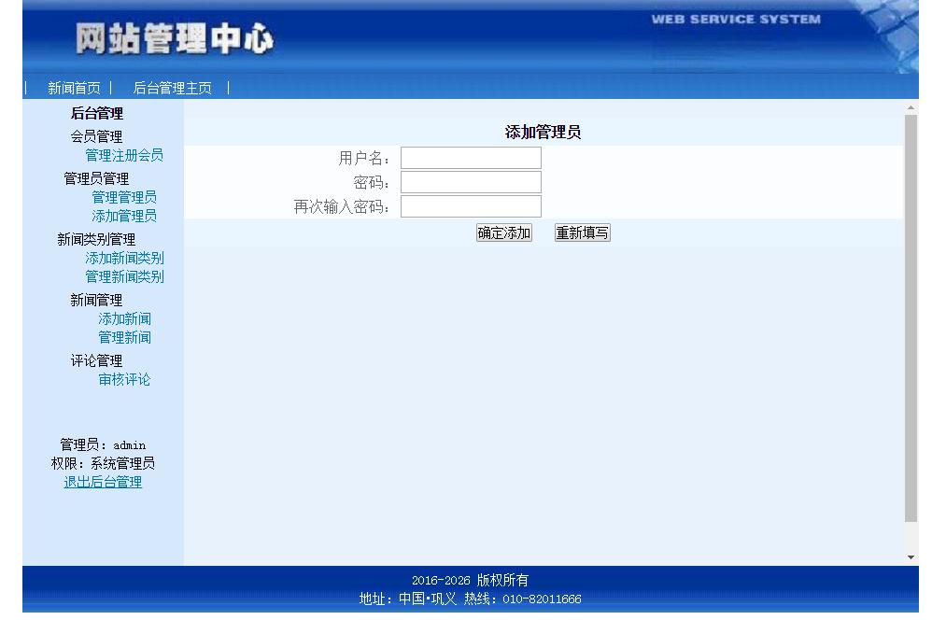Image resolution: width=946 pixels, height=620 pixels.
Task: Click 退出后台管理 to log out
Action: pyautogui.click(x=102, y=482)
